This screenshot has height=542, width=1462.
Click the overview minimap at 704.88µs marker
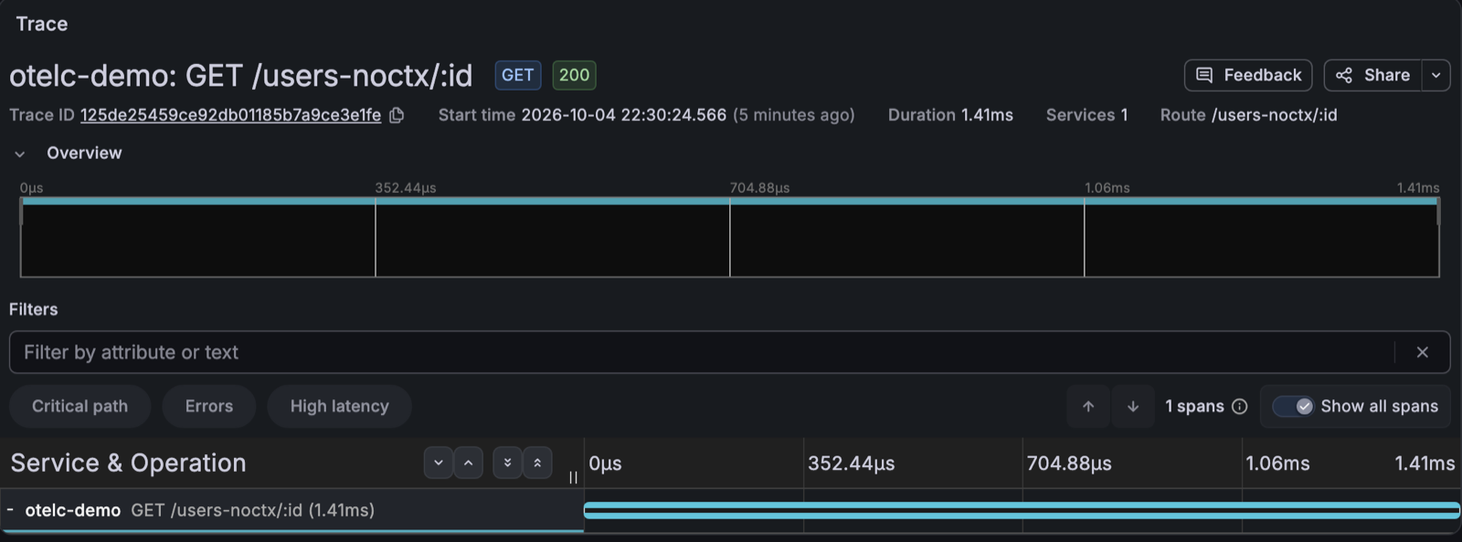(730, 238)
